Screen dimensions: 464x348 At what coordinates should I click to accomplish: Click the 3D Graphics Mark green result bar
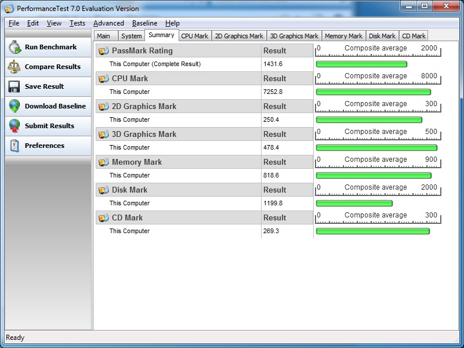coord(376,148)
